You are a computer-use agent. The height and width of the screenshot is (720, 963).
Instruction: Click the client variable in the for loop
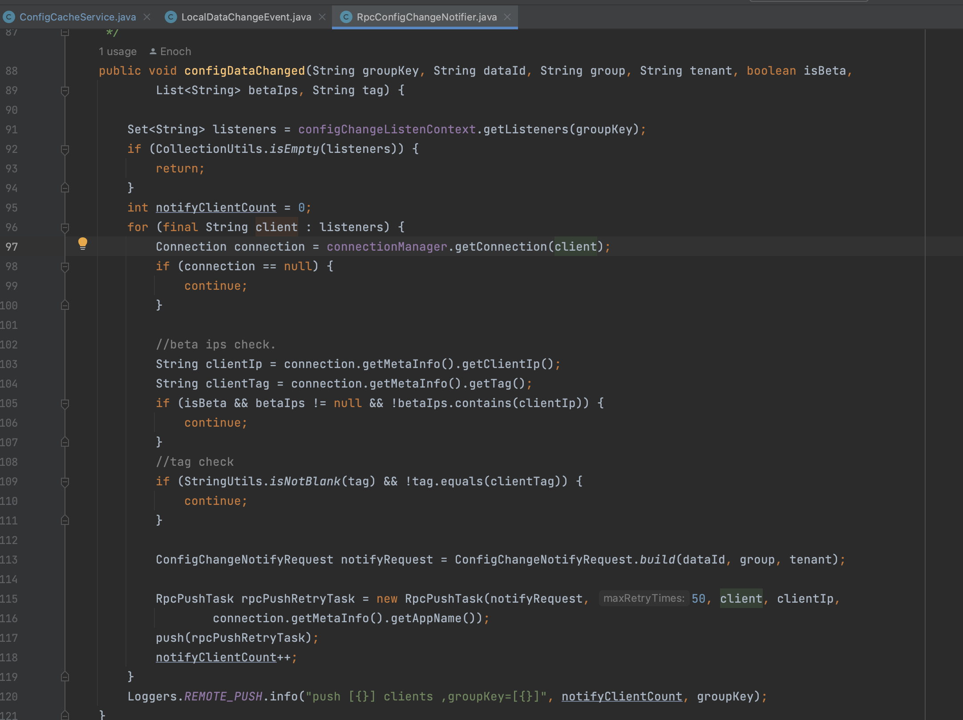pyautogui.click(x=276, y=227)
